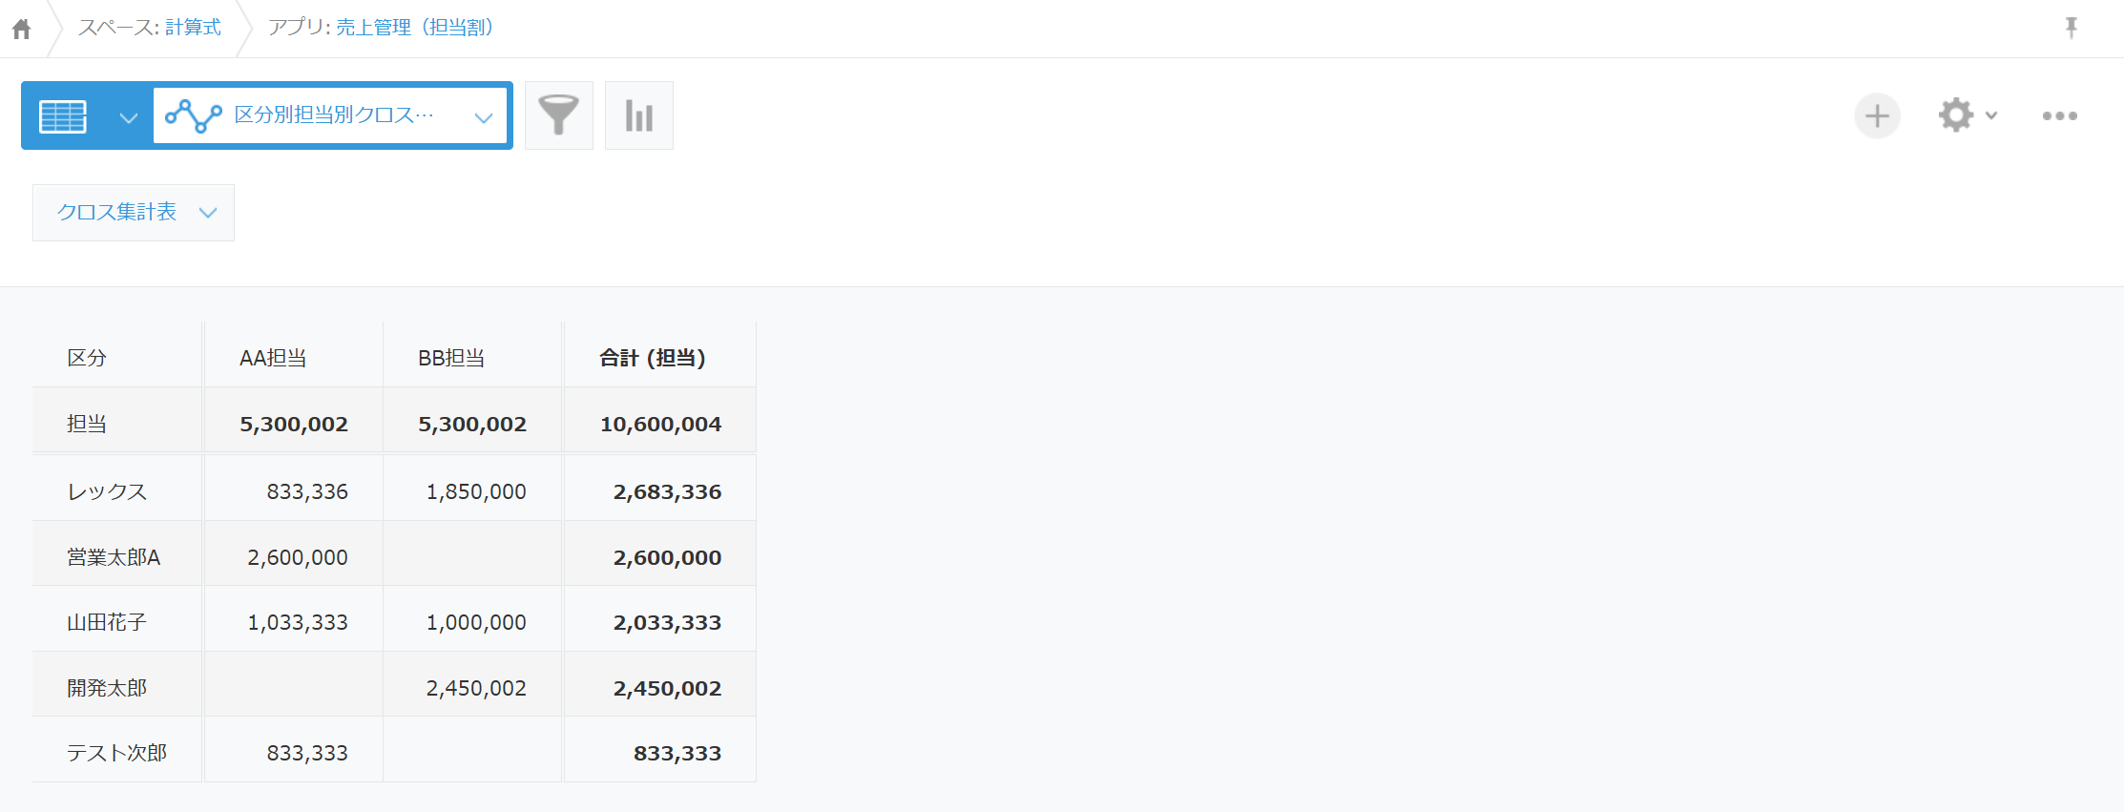Open the filter funnel icon

[x=559, y=115]
